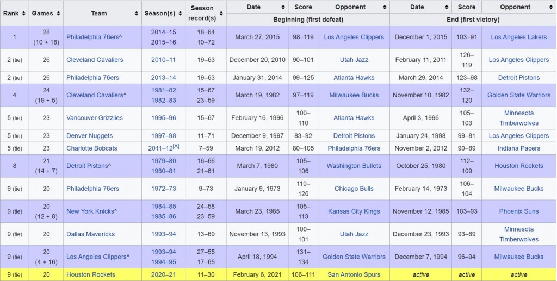Open the 2020–21 season link
Image resolution: width=557 pixels, height=281 pixels.
[163, 274]
